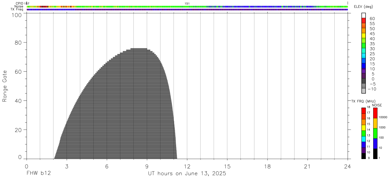Click the ELEV legend value 45
Image resolution: width=391 pixels, height=180 pixels.
[x=372, y=34]
